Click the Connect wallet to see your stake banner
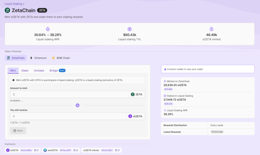The height and width of the screenshot is (155, 260). pyautogui.click(x=208, y=69)
